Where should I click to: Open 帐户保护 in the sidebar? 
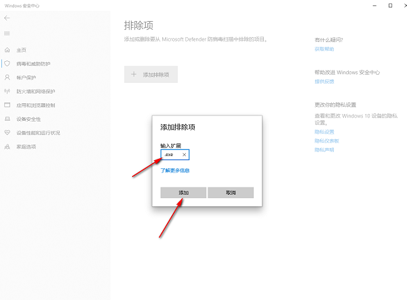pyautogui.click(x=26, y=77)
